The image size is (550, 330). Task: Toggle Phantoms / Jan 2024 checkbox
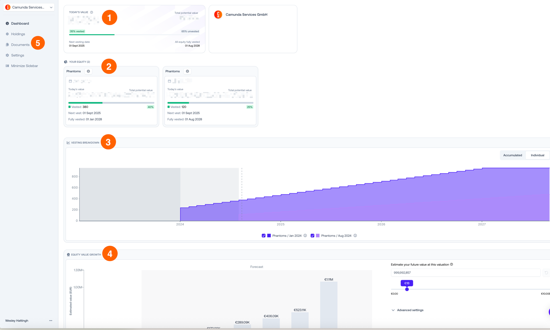click(x=264, y=236)
